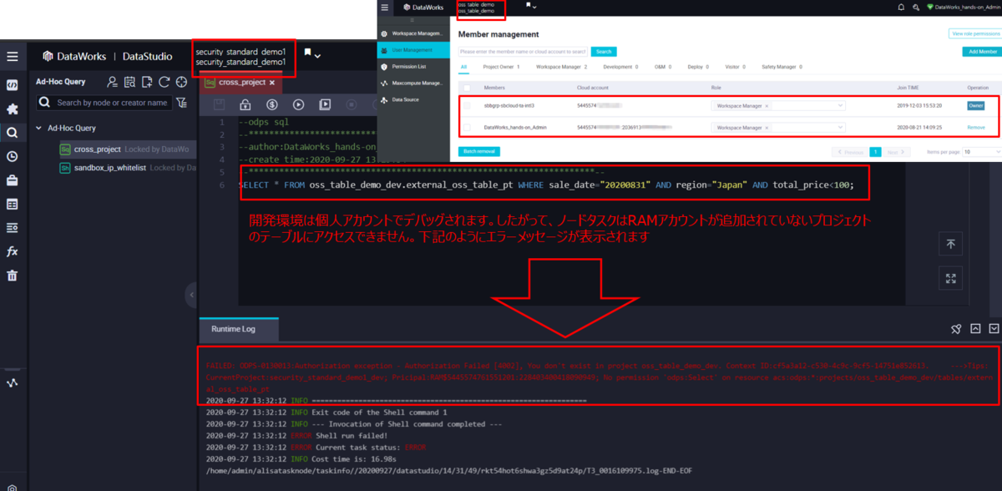The width and height of the screenshot is (1002, 491).
Task: Pin the Runtime Log panel
Action: pos(957,329)
